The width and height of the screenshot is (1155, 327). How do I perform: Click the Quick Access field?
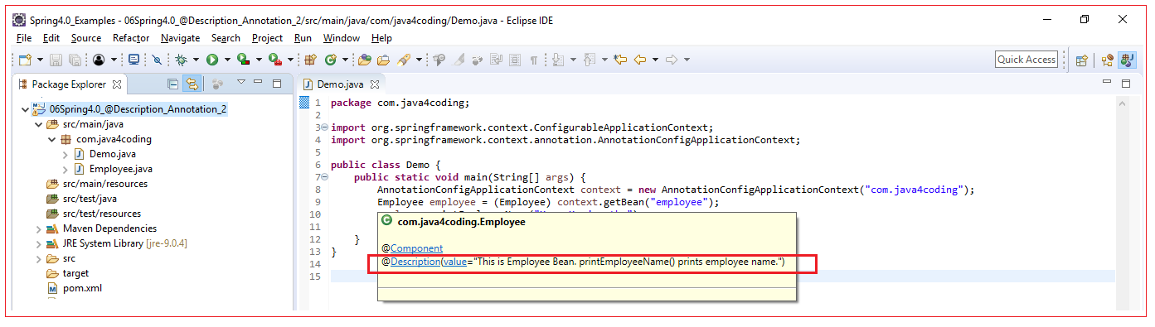coord(1026,60)
